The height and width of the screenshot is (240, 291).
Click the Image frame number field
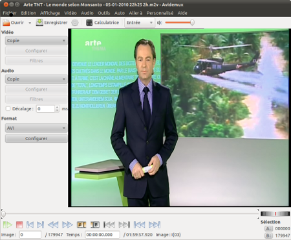point(30,235)
